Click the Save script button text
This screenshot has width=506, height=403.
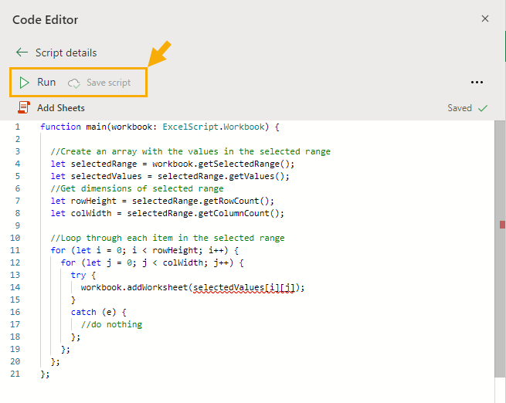[x=108, y=83]
